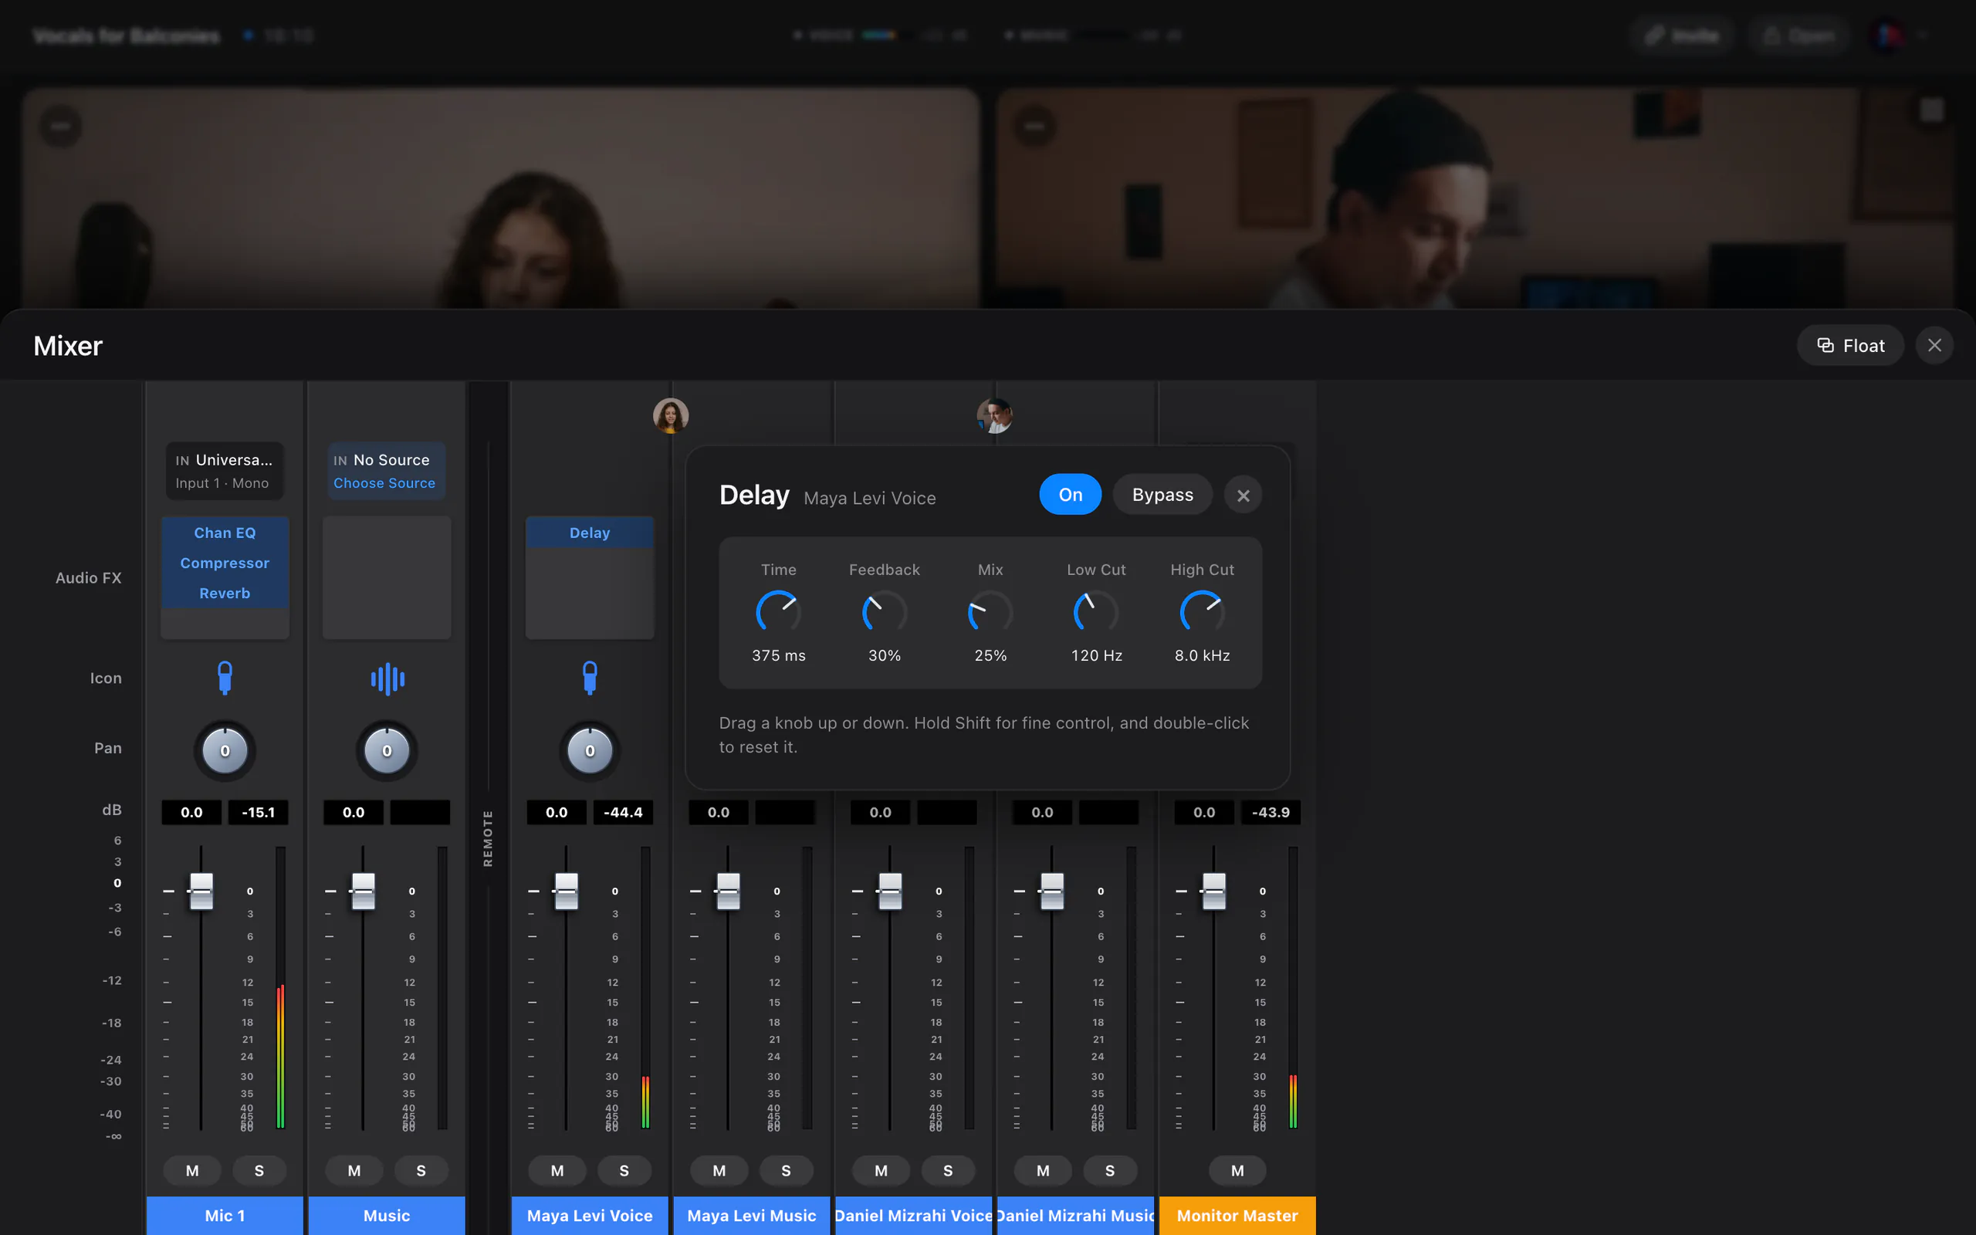This screenshot has height=1235, width=1976.
Task: Click the Music pan knob
Action: 387,750
